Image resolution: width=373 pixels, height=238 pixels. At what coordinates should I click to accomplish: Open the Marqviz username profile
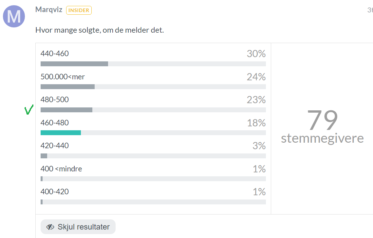tap(49, 10)
